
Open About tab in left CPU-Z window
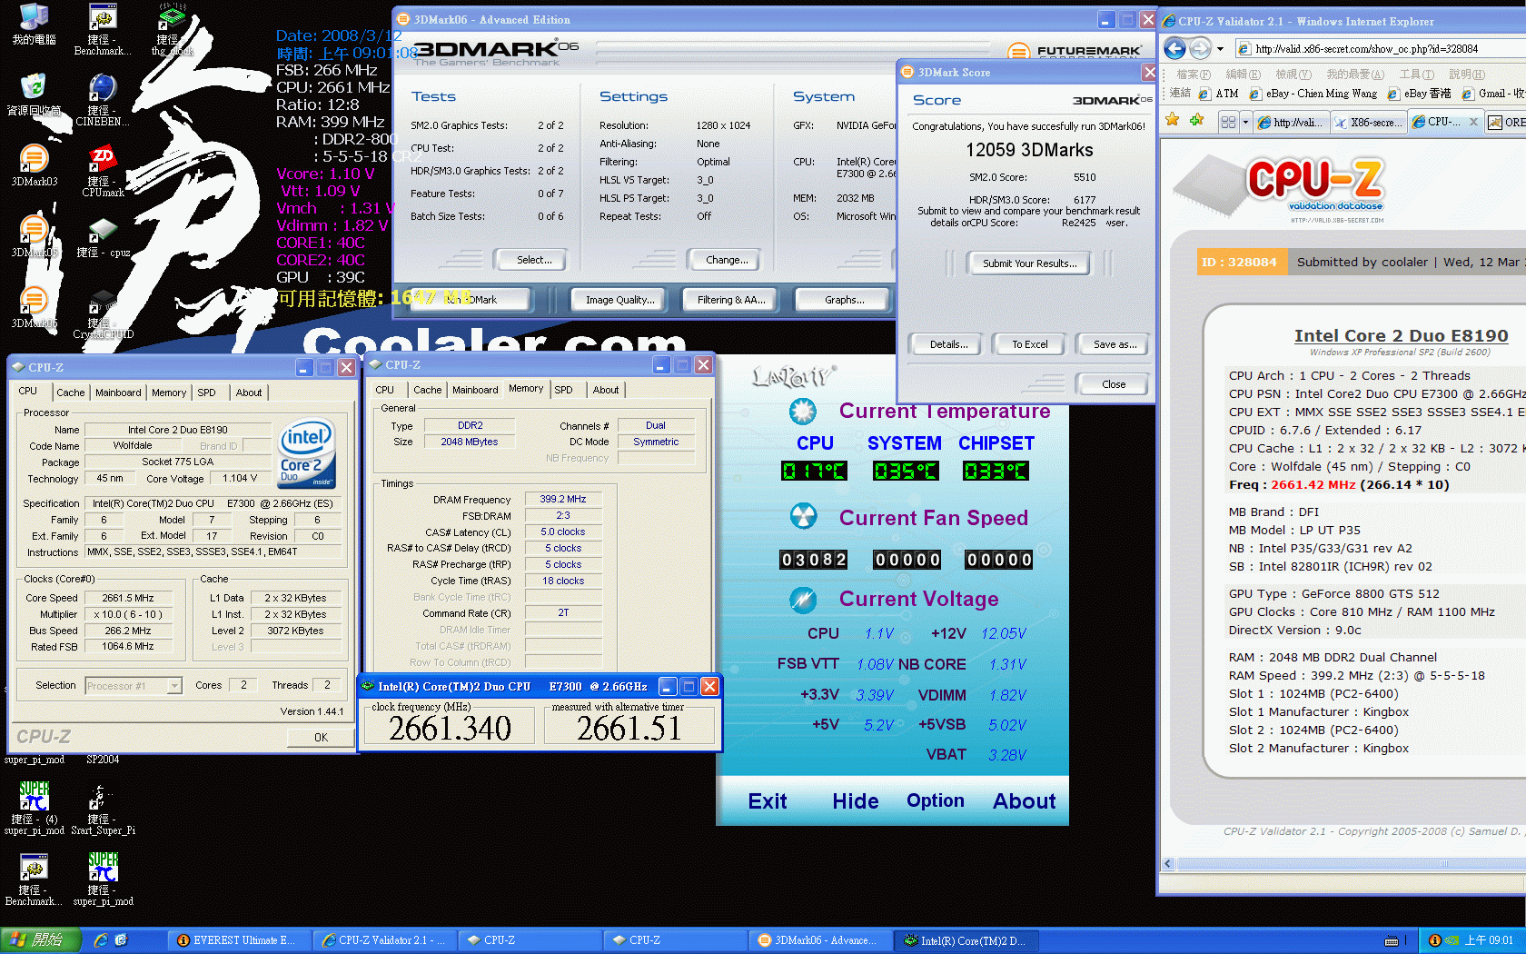[x=249, y=393]
